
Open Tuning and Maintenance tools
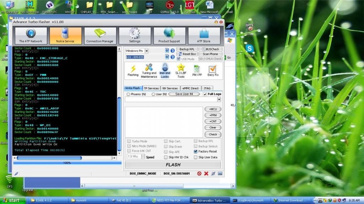point(149,71)
